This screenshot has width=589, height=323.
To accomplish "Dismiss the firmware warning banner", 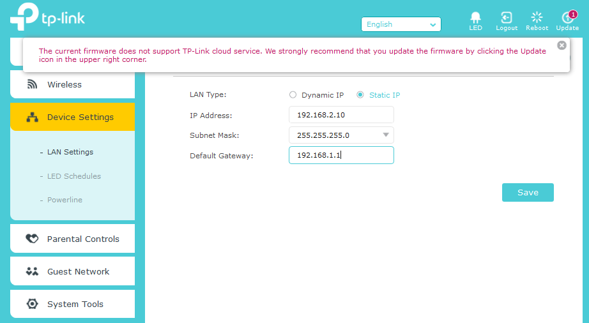I will coord(562,45).
